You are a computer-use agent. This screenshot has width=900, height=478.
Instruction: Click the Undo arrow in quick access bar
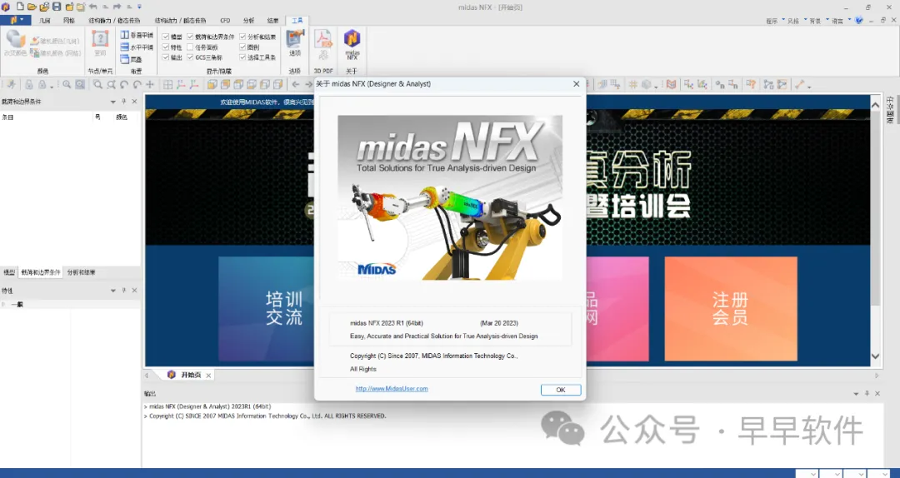point(93,7)
